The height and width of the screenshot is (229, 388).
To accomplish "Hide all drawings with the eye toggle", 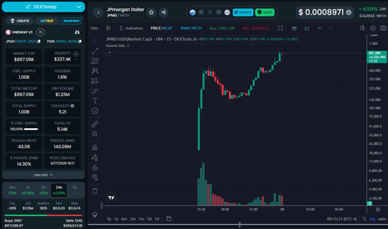I will (94, 177).
